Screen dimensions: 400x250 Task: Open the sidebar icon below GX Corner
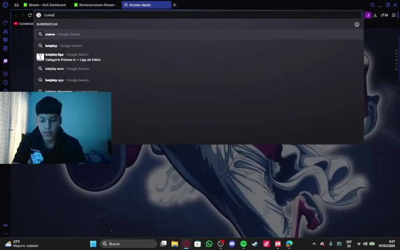5,48
